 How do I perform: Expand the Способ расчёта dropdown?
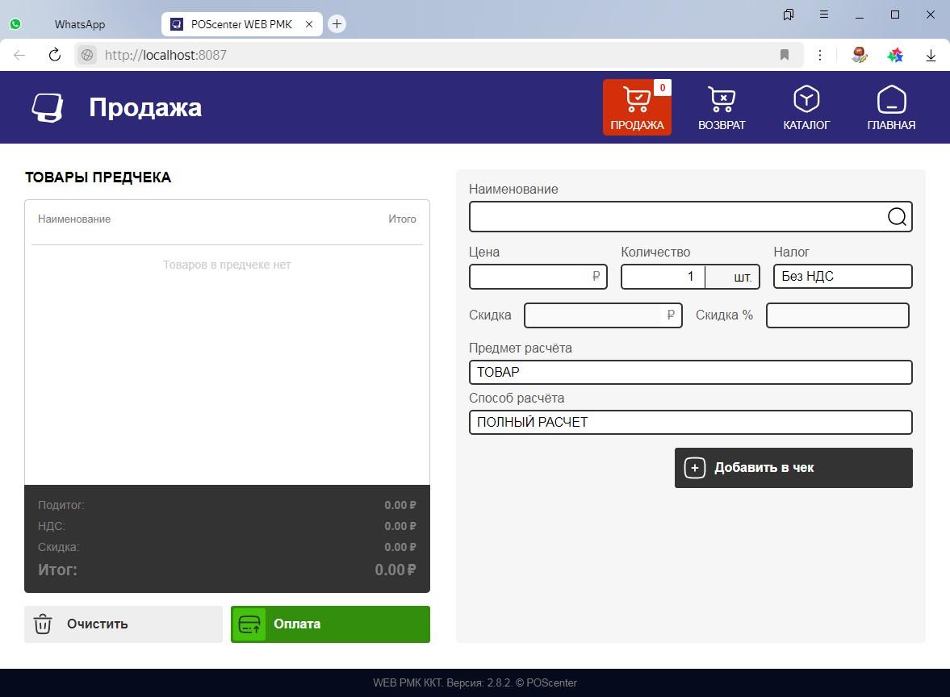coord(690,422)
